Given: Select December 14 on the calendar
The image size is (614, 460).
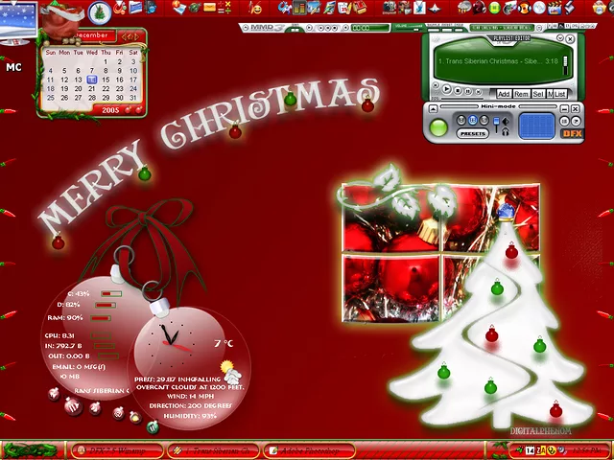Looking at the screenshot, I should tap(92, 79).
